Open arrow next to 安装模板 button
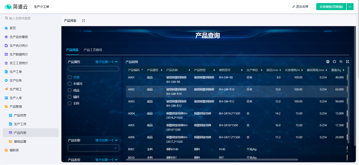The height and width of the screenshot is (165, 359). click(x=350, y=7)
